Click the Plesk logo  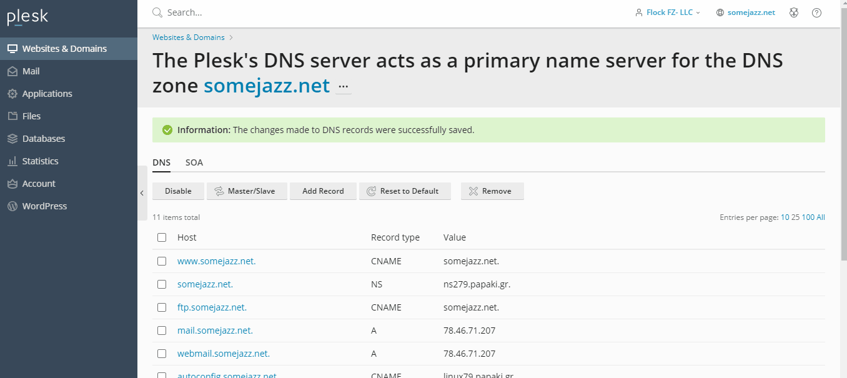(x=27, y=17)
